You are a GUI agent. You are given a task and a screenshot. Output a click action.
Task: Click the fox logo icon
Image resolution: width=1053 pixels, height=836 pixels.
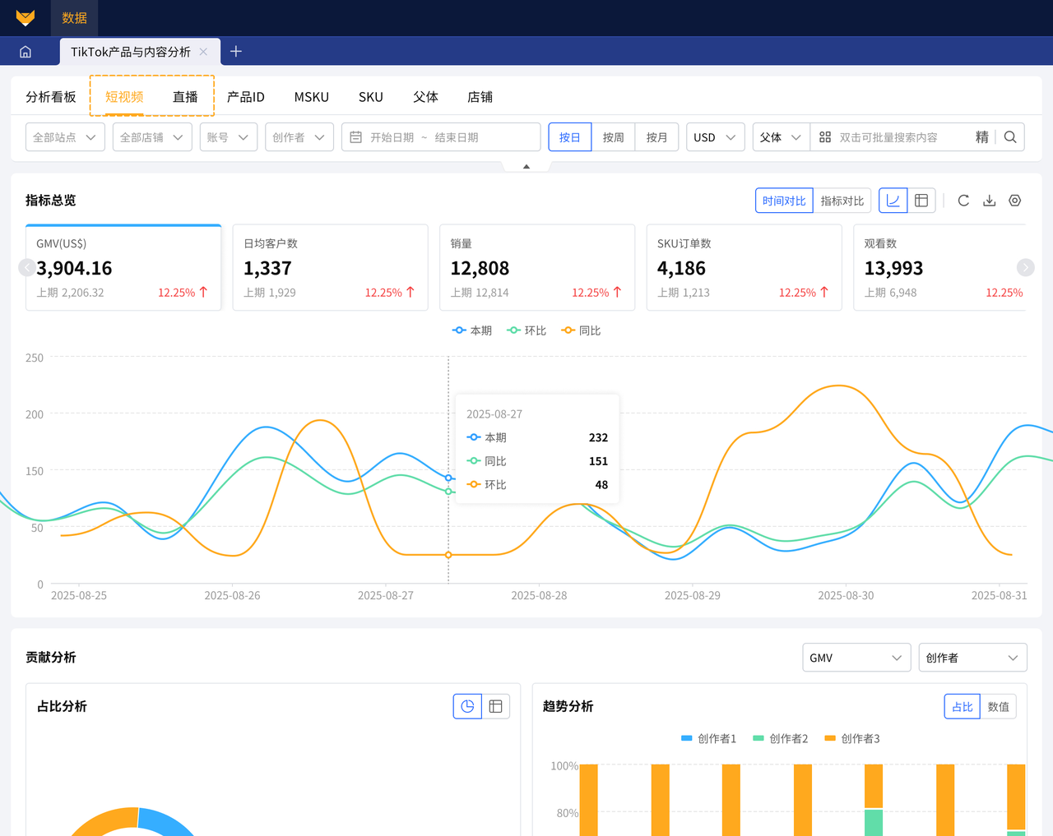(x=26, y=17)
